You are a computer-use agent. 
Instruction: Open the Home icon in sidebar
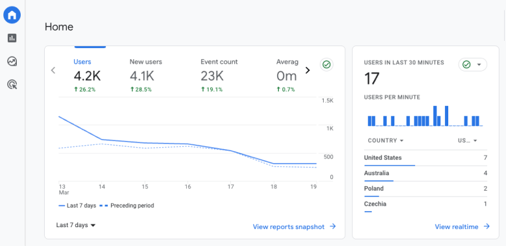[12, 15]
